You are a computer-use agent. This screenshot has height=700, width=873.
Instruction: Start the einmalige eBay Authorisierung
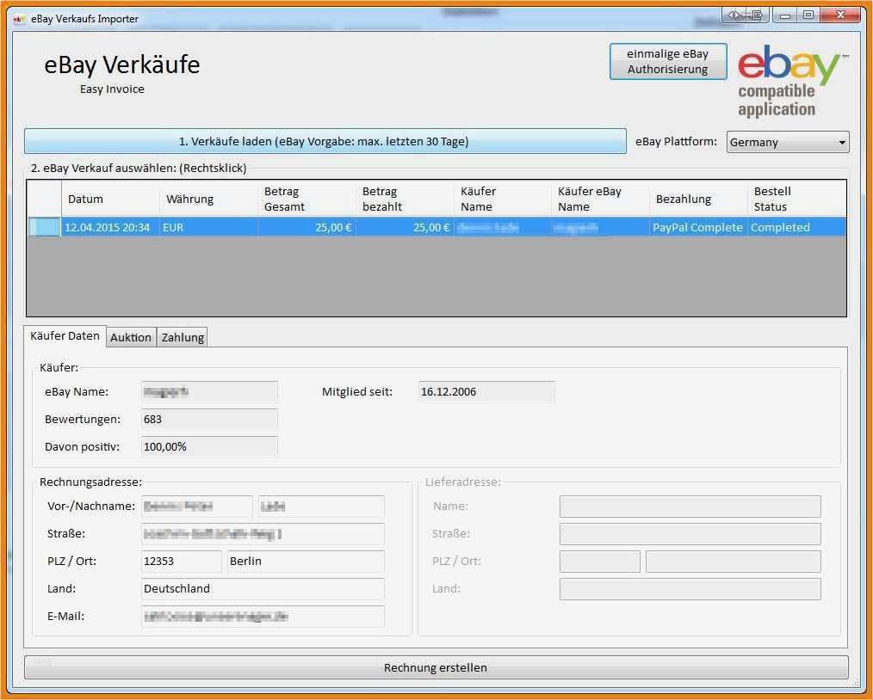click(x=668, y=60)
